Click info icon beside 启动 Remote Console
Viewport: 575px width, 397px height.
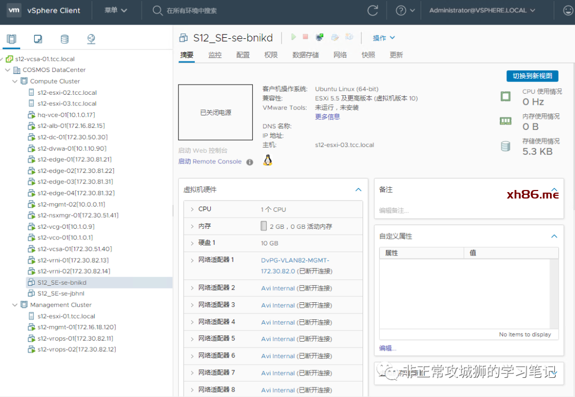(x=250, y=162)
